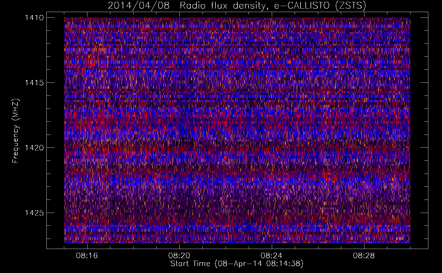This screenshot has width=442, height=273.
Task: Click the spectrogram at 1415 MHz, 08:24
Action: (272, 82)
